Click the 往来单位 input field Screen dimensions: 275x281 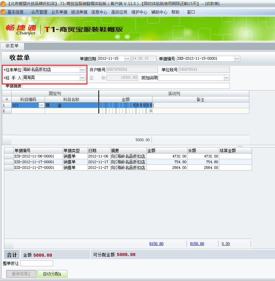pyautogui.click(x=51, y=70)
